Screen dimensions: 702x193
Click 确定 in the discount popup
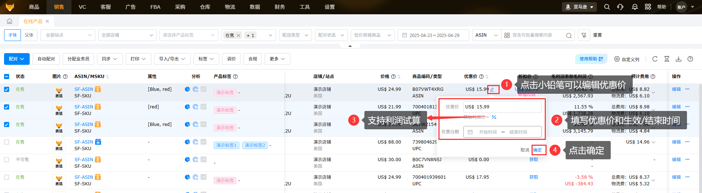pos(537,150)
